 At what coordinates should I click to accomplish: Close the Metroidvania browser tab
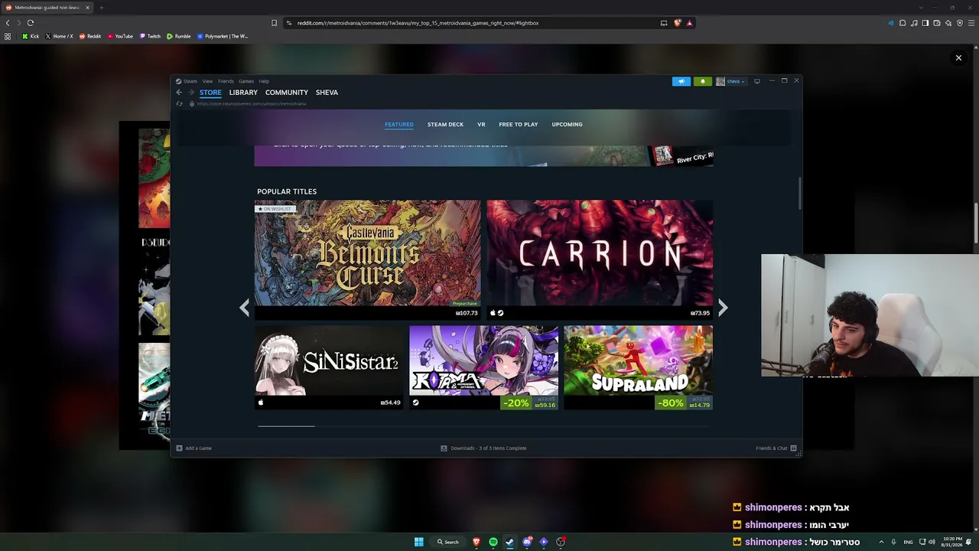87,8
